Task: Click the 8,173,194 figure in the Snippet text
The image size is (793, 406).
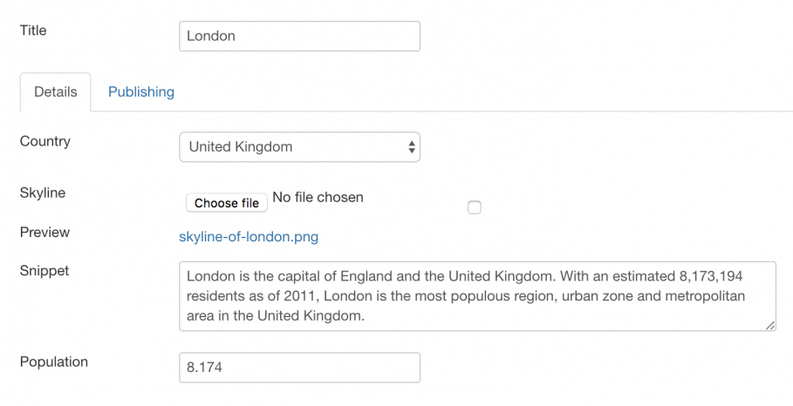Action: pyautogui.click(x=711, y=277)
